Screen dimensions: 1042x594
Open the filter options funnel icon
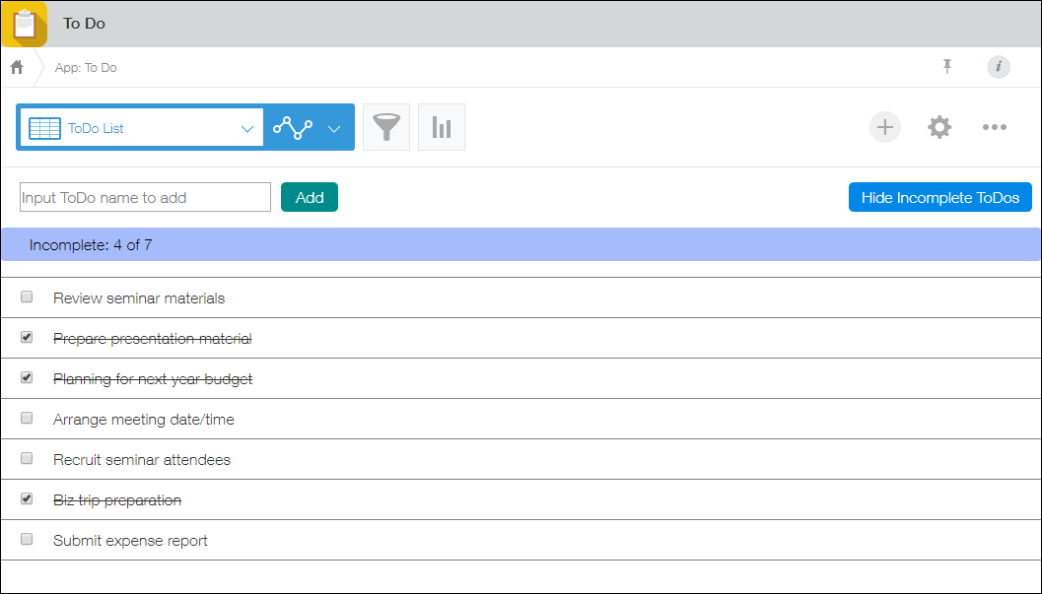click(x=385, y=126)
